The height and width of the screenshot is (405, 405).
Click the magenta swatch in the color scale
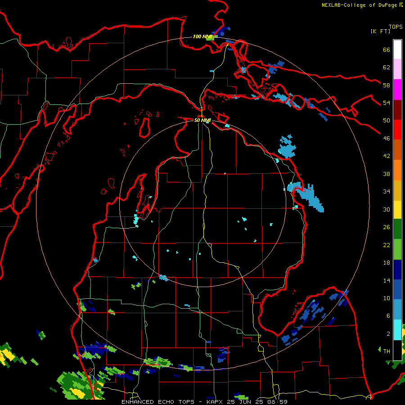[x=397, y=90]
